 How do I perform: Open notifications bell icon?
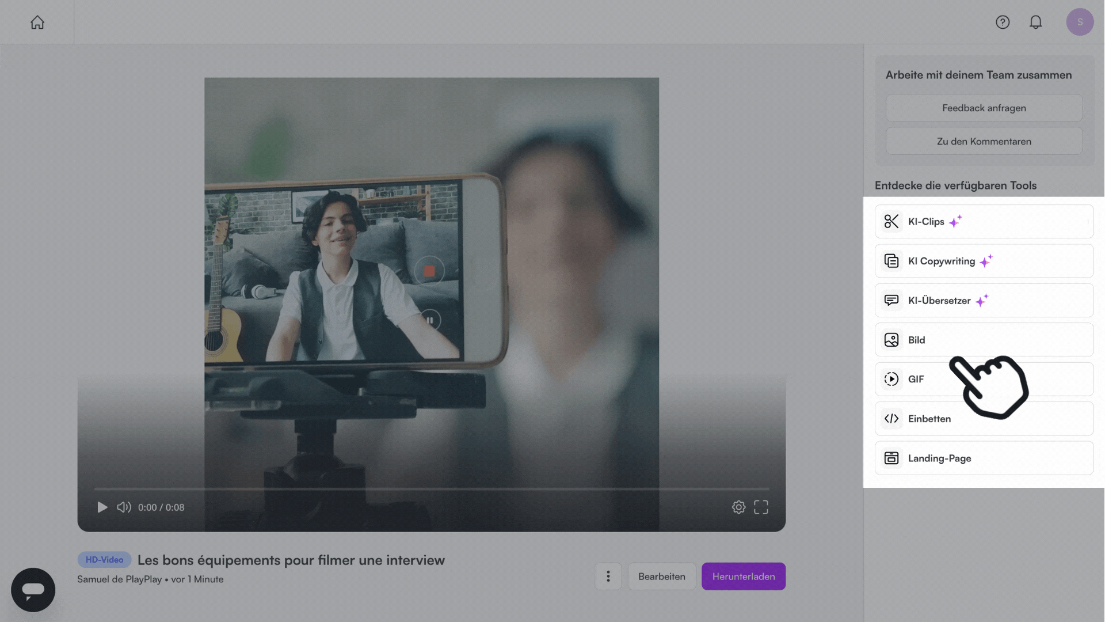[1035, 22]
